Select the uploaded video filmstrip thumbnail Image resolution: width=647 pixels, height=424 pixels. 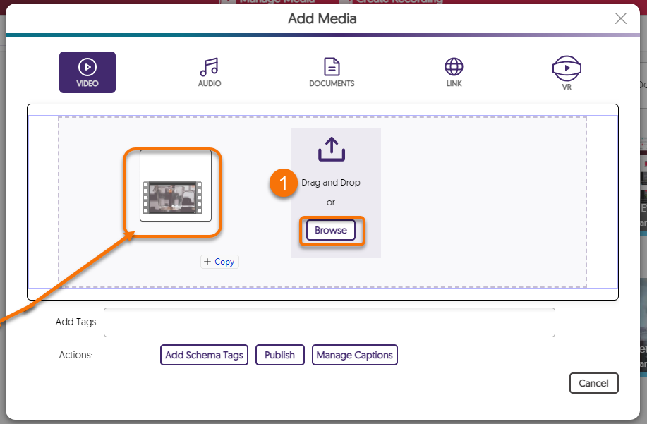click(x=173, y=198)
